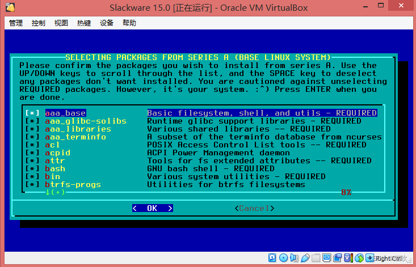The width and height of the screenshot is (416, 267).
Task: Click the gray shared folders status icon
Action: (x=316, y=258)
